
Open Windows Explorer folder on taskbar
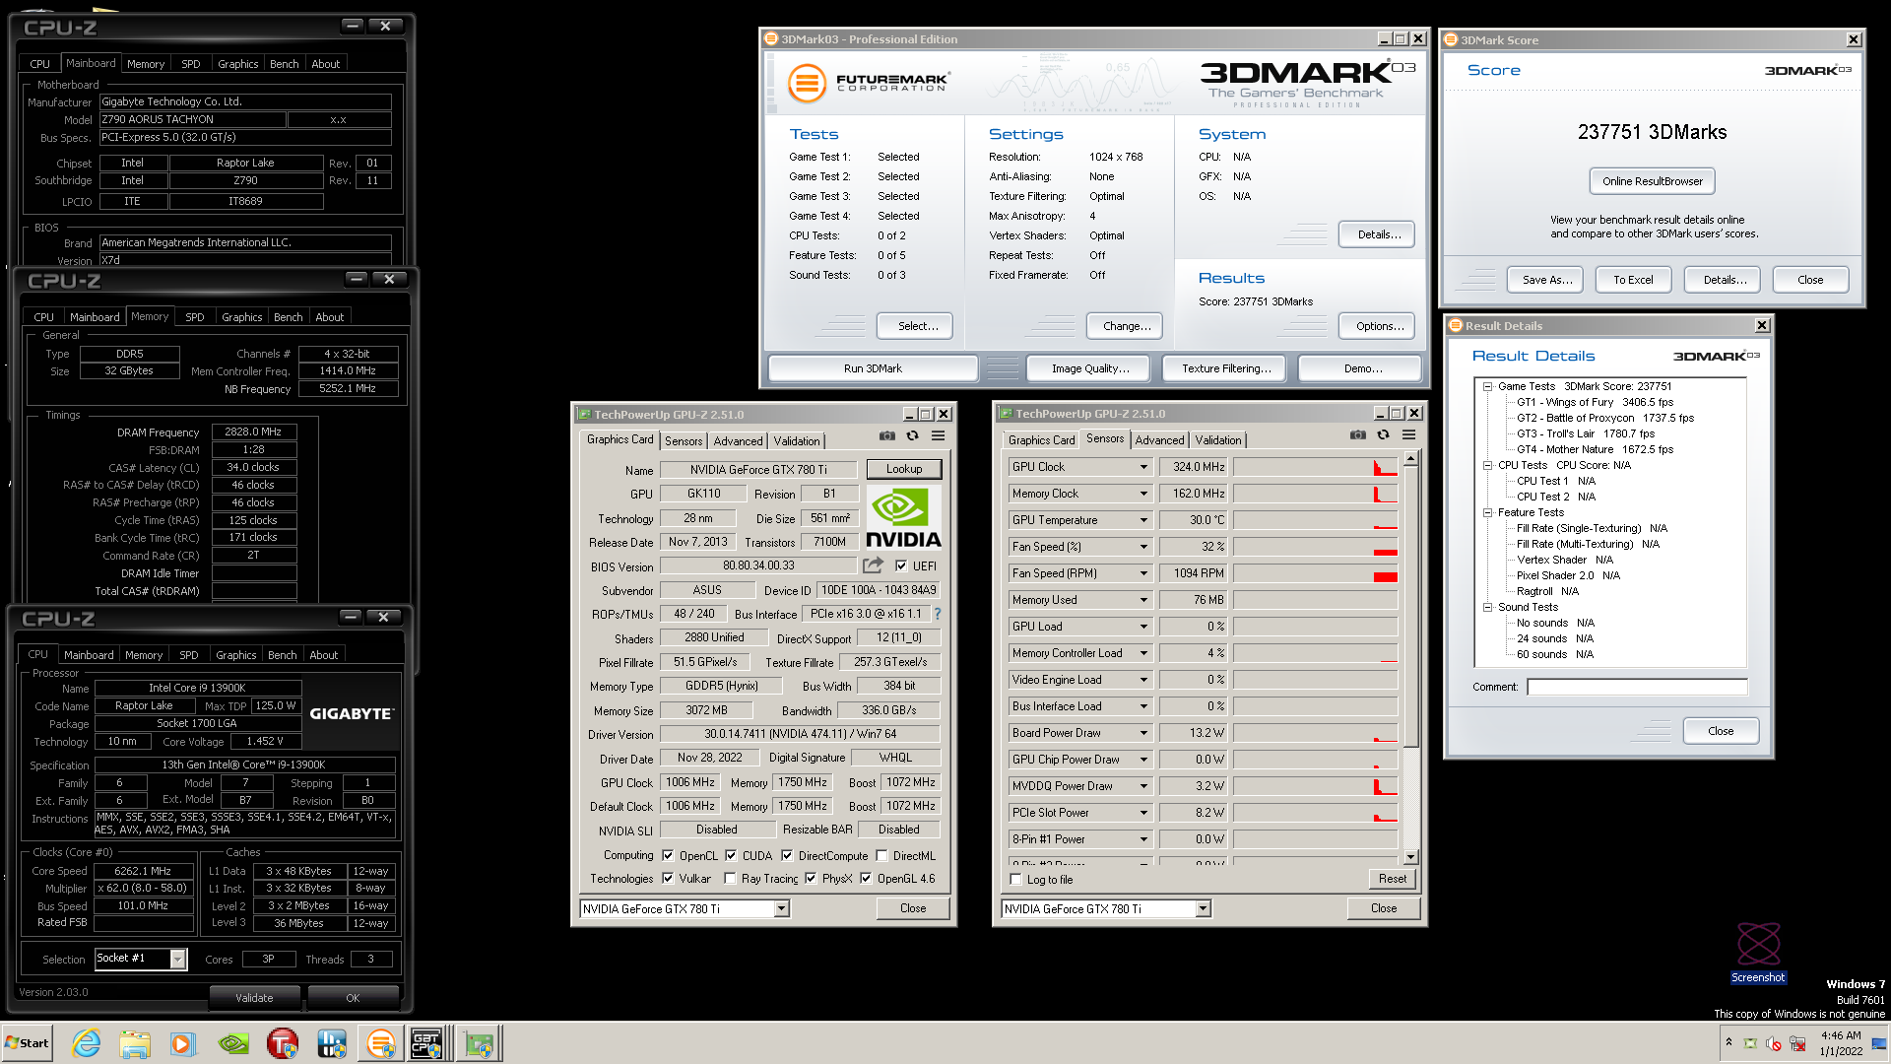pyautogui.click(x=135, y=1043)
